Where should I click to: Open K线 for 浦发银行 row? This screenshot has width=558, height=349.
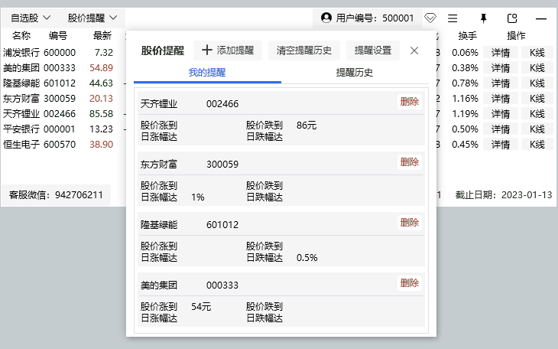537,53
